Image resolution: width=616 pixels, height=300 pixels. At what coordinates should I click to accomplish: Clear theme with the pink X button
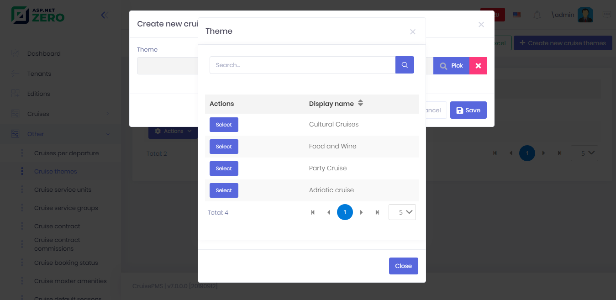click(478, 66)
